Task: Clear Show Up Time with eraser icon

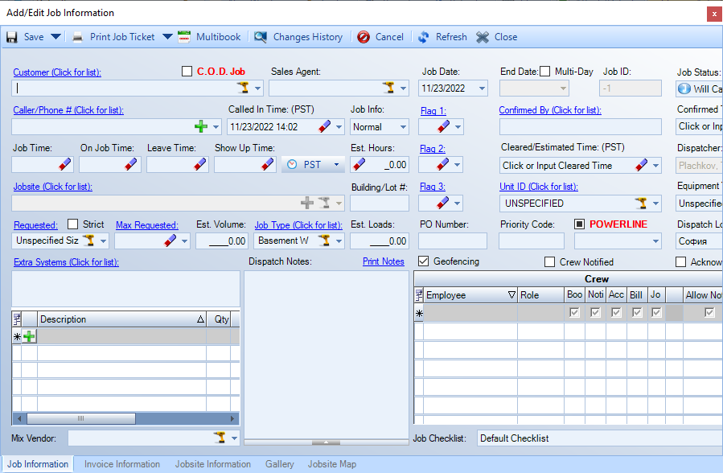Action: coord(268,164)
